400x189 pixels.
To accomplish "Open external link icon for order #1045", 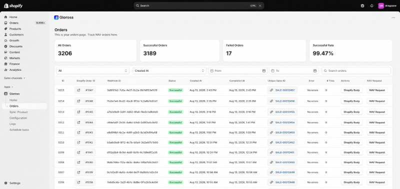I will click(78, 112).
